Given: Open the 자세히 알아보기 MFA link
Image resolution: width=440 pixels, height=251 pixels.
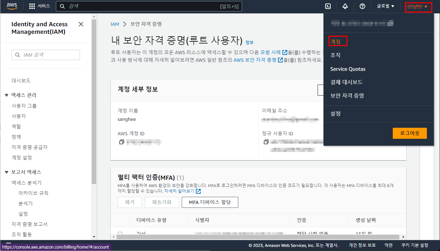Looking at the screenshot, I should coord(182,191).
